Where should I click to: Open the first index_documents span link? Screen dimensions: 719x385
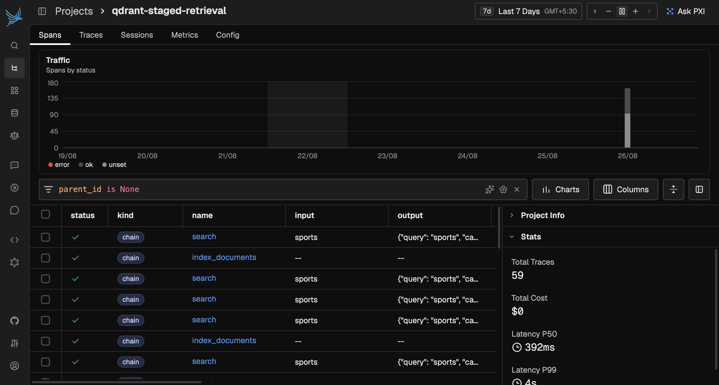(224, 257)
